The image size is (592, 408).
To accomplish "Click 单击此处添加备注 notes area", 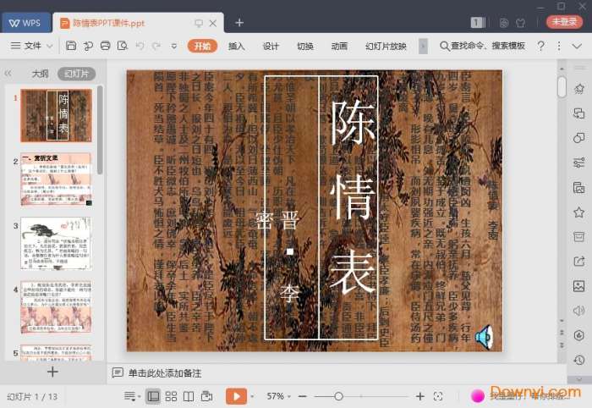I will pos(165,373).
